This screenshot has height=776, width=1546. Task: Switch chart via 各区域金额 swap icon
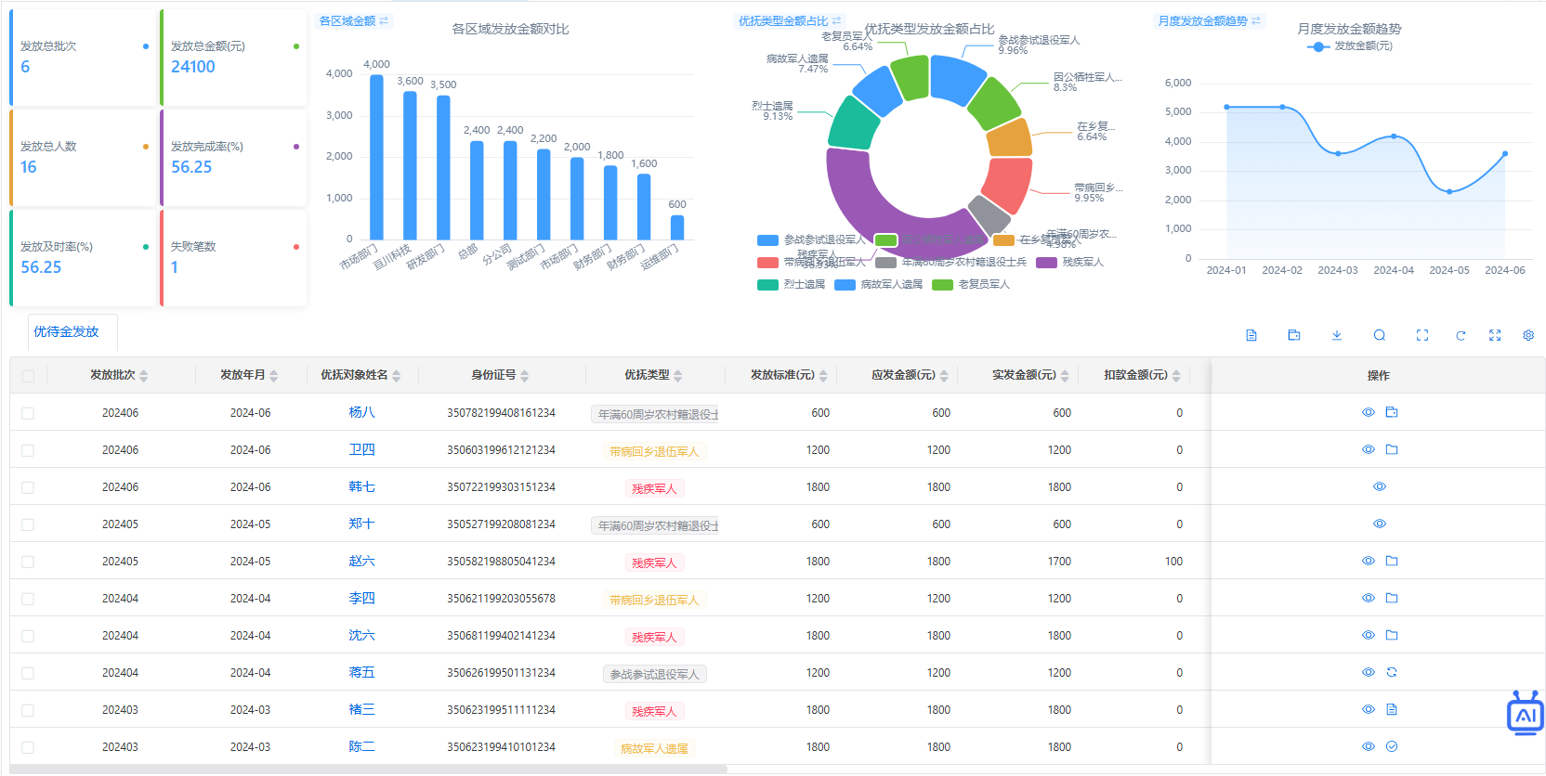click(x=384, y=20)
